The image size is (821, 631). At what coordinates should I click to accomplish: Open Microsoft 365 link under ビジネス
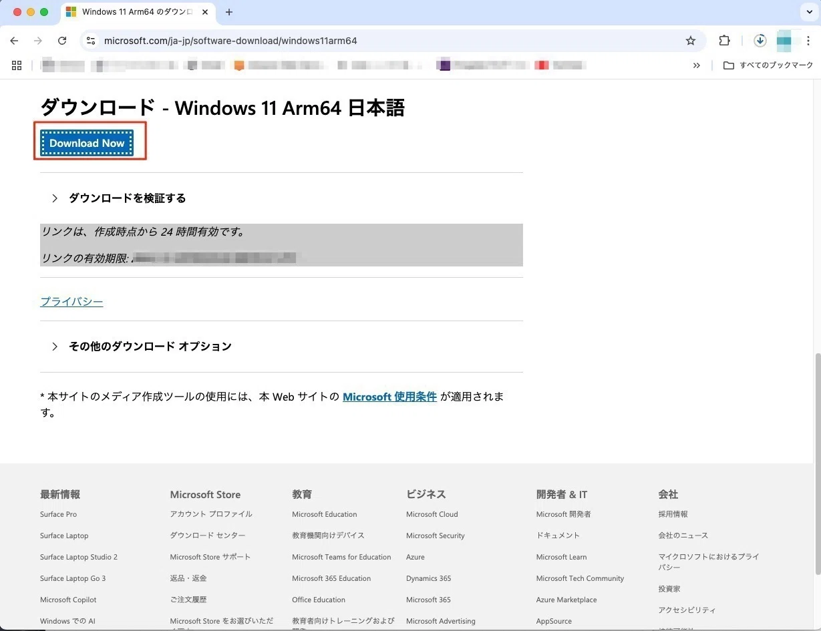click(x=428, y=600)
